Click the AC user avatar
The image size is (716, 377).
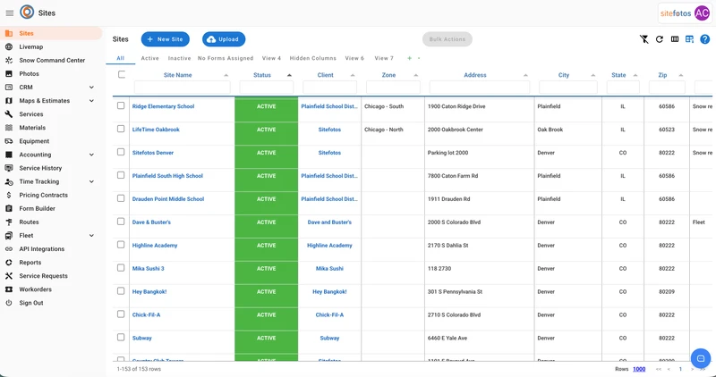tap(702, 13)
